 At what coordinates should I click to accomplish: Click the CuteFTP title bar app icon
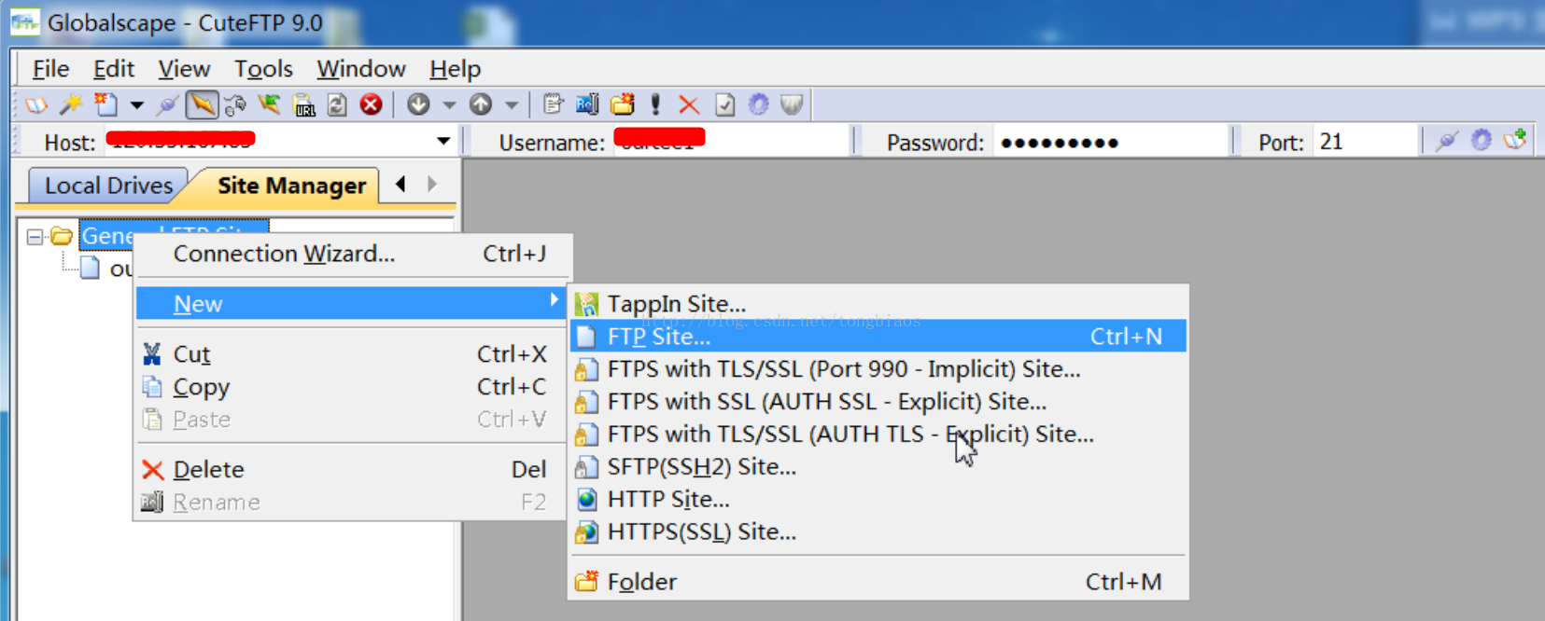pos(25,22)
